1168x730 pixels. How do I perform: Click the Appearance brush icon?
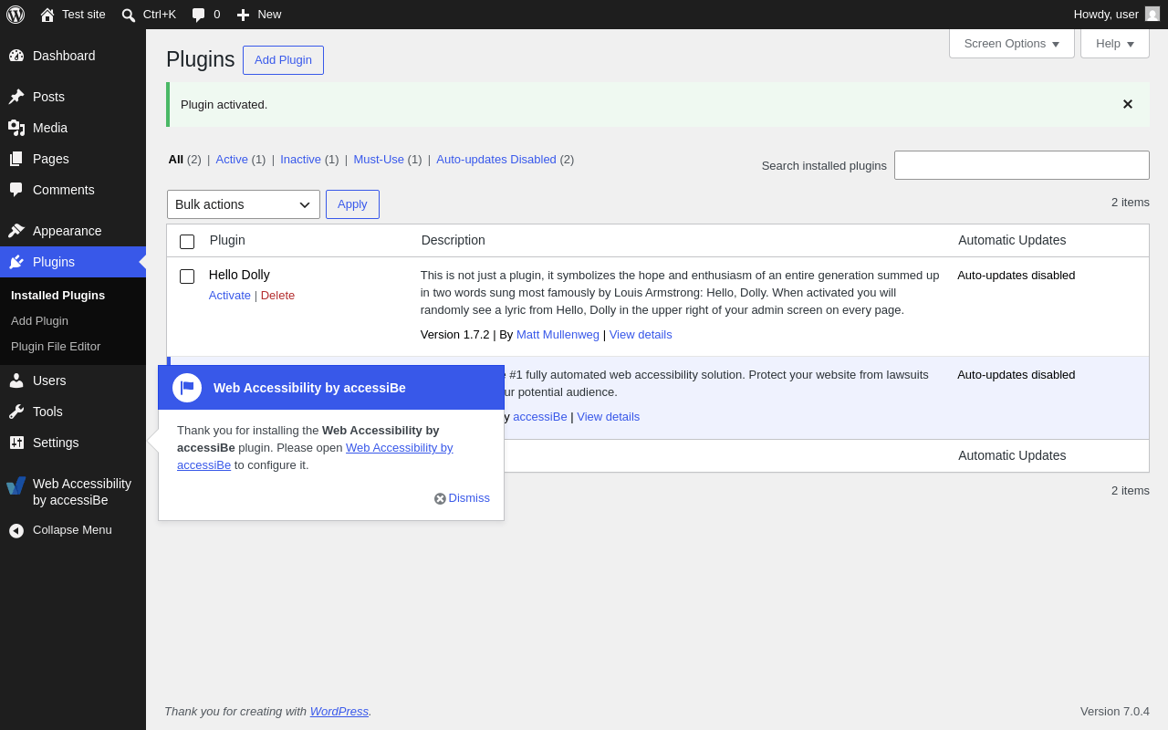(x=16, y=231)
